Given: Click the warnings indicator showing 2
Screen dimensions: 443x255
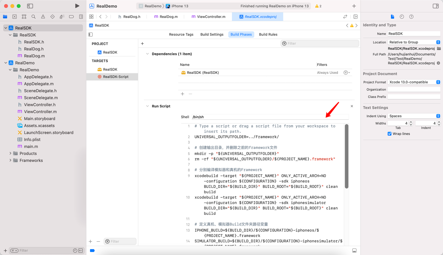Looking at the screenshot, I should pyautogui.click(x=318, y=6).
